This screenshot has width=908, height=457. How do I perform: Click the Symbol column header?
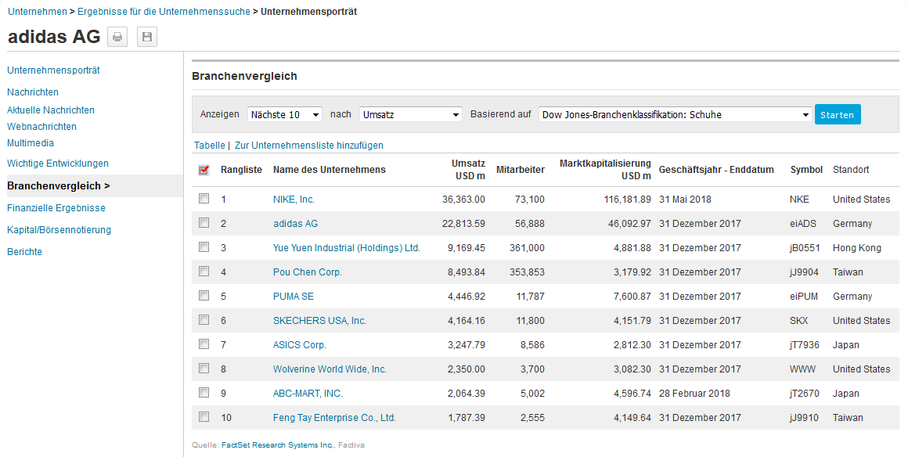(806, 170)
